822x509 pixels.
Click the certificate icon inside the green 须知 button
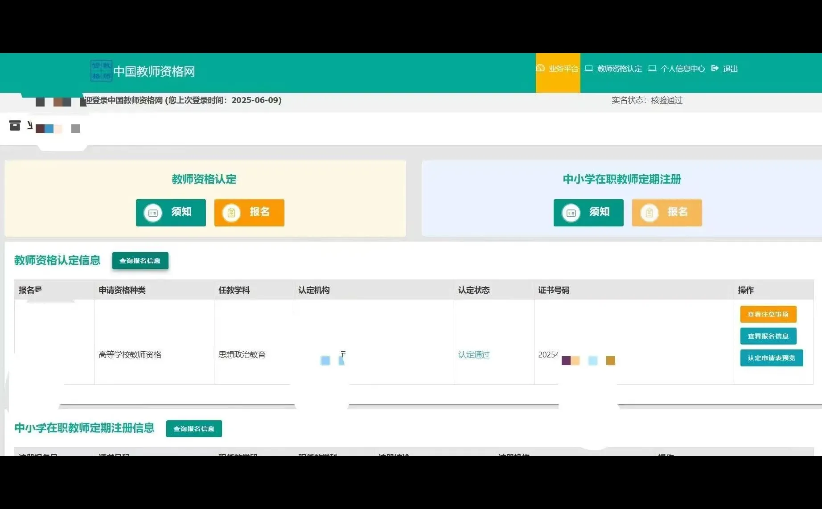click(153, 213)
